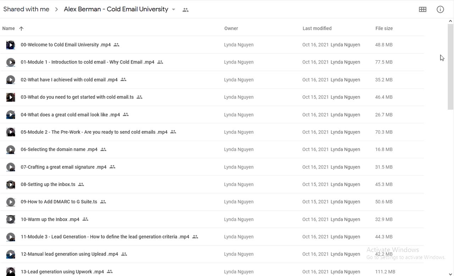Expand breadcrumb chevron after Shared with me
This screenshot has height=276, width=454.
(56, 10)
